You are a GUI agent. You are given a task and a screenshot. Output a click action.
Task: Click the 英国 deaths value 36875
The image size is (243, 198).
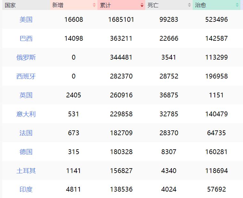pyautogui.click(x=169, y=95)
